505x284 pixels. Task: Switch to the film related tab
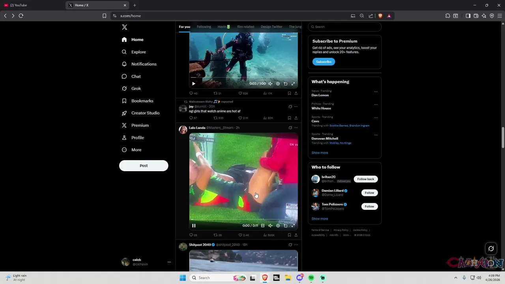(x=245, y=27)
